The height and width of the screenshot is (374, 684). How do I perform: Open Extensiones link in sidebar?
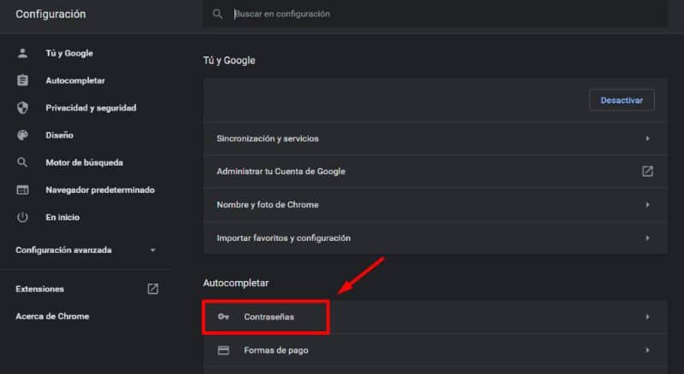pyautogui.click(x=39, y=289)
